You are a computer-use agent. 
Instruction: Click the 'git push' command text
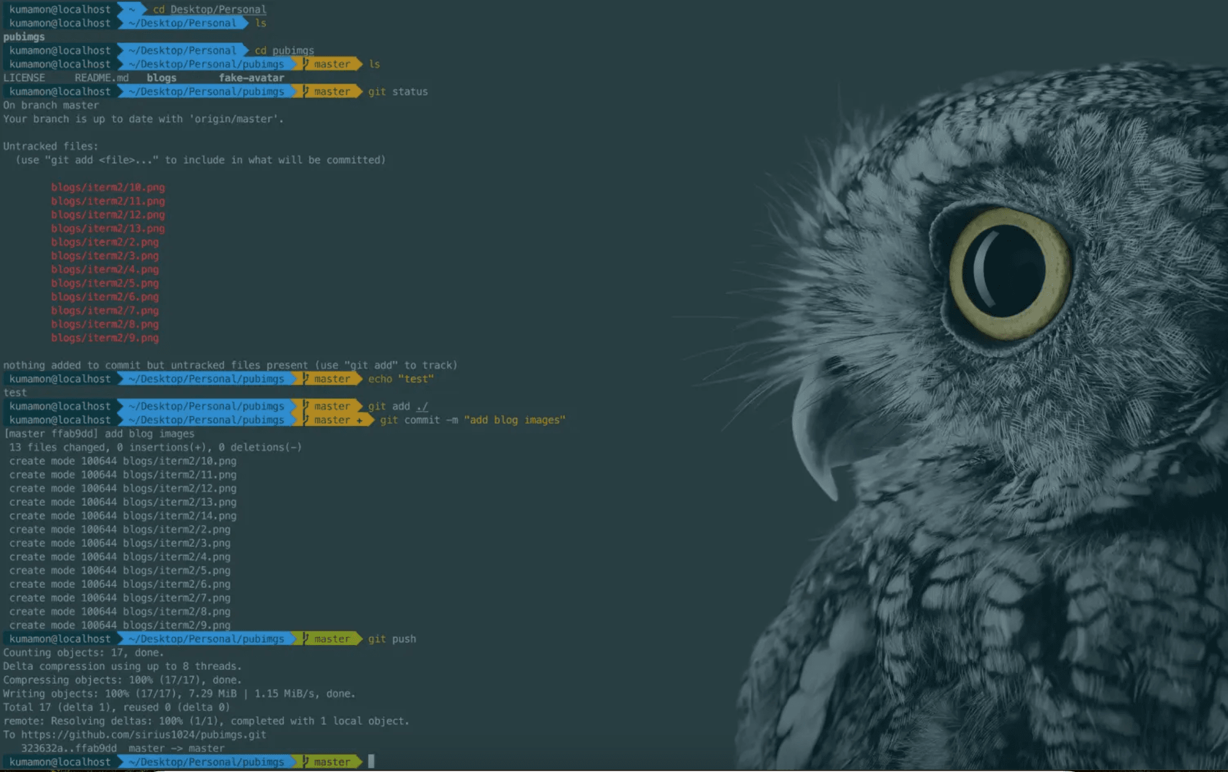coord(392,639)
